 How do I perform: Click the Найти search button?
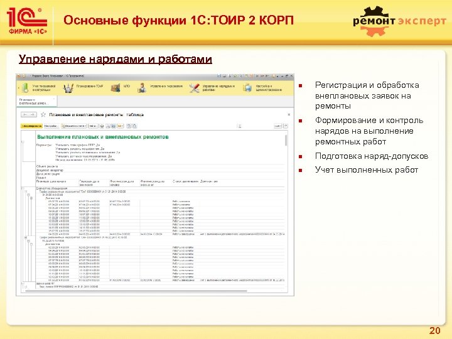tap(93, 126)
